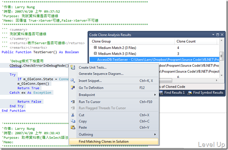Click the End Function line
Image resolution: width=228 pixels, height=150 pixels.
[13, 110]
